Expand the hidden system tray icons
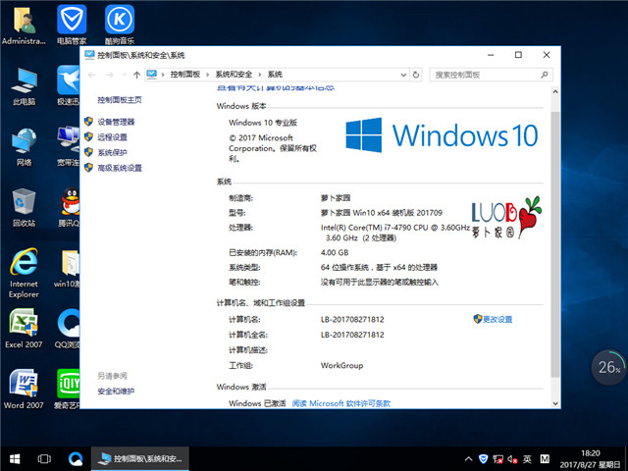The width and height of the screenshot is (628, 471). point(466,458)
